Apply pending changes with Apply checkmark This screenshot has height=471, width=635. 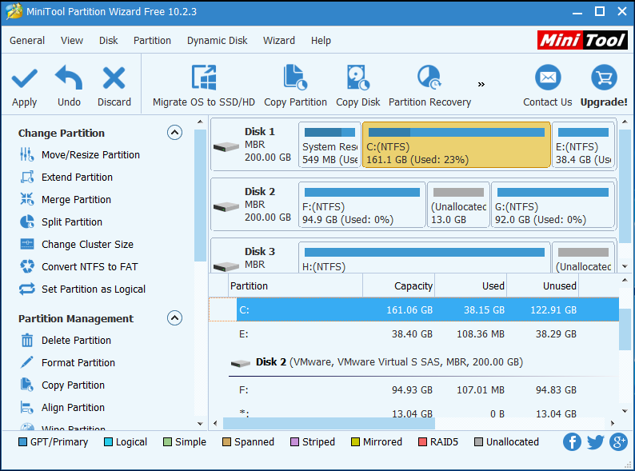pyautogui.click(x=24, y=86)
